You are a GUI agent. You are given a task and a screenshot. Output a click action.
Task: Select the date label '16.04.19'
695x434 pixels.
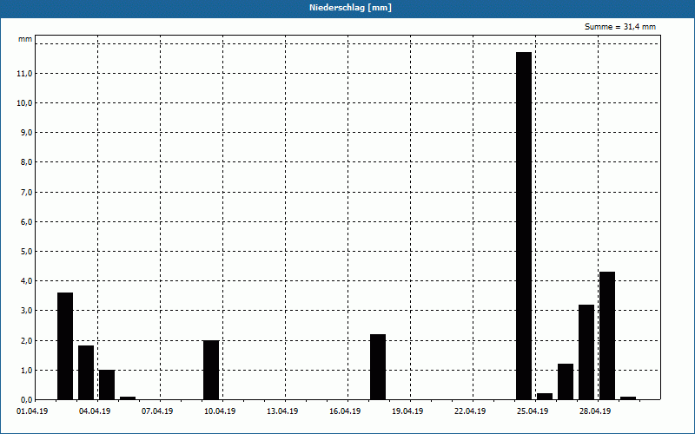point(345,411)
